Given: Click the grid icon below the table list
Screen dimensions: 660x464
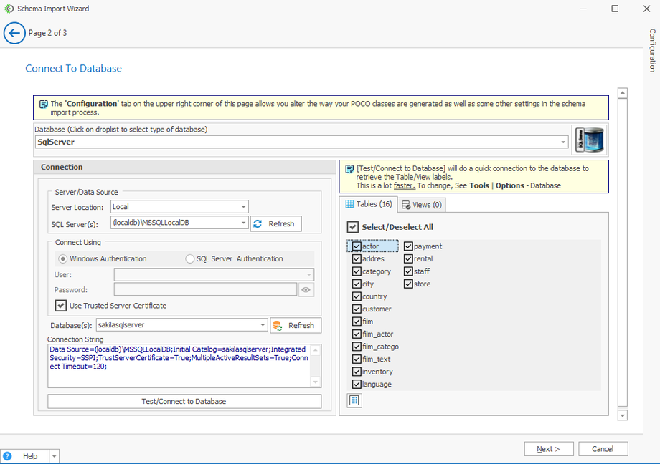Looking at the screenshot, I should (x=354, y=400).
